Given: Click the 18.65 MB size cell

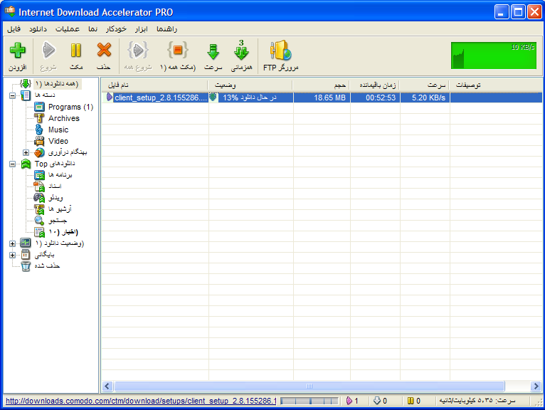Looking at the screenshot, I should tap(322, 98).
